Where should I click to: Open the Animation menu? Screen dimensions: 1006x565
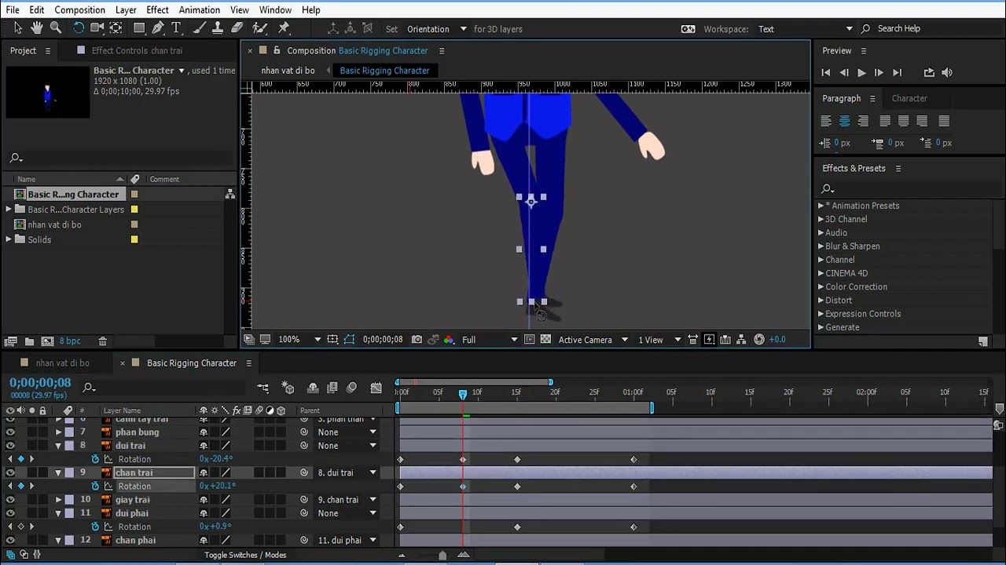(x=199, y=9)
